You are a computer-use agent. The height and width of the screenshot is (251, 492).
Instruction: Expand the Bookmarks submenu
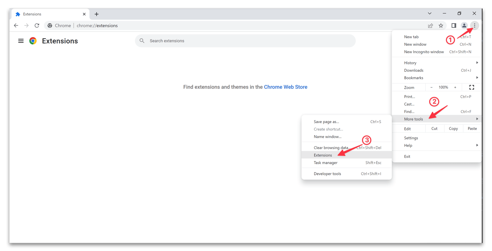tap(413, 78)
